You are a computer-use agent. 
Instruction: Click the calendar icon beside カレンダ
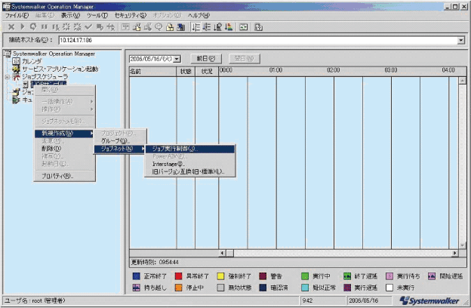pos(16,61)
